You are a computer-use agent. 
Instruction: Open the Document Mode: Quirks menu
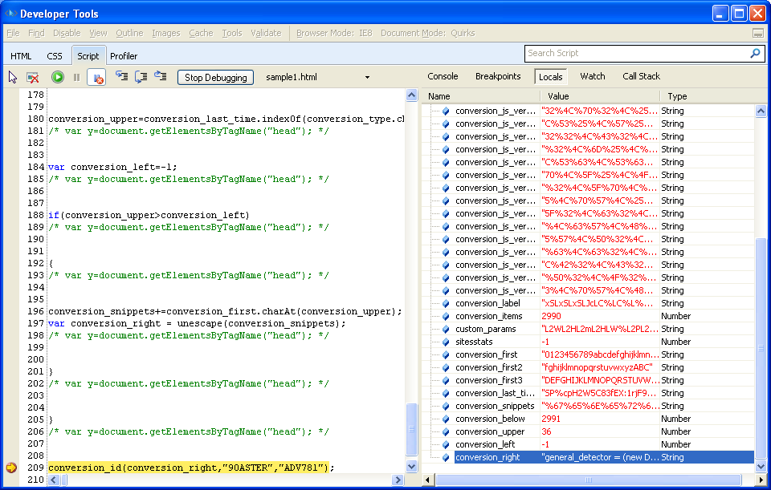[427, 33]
